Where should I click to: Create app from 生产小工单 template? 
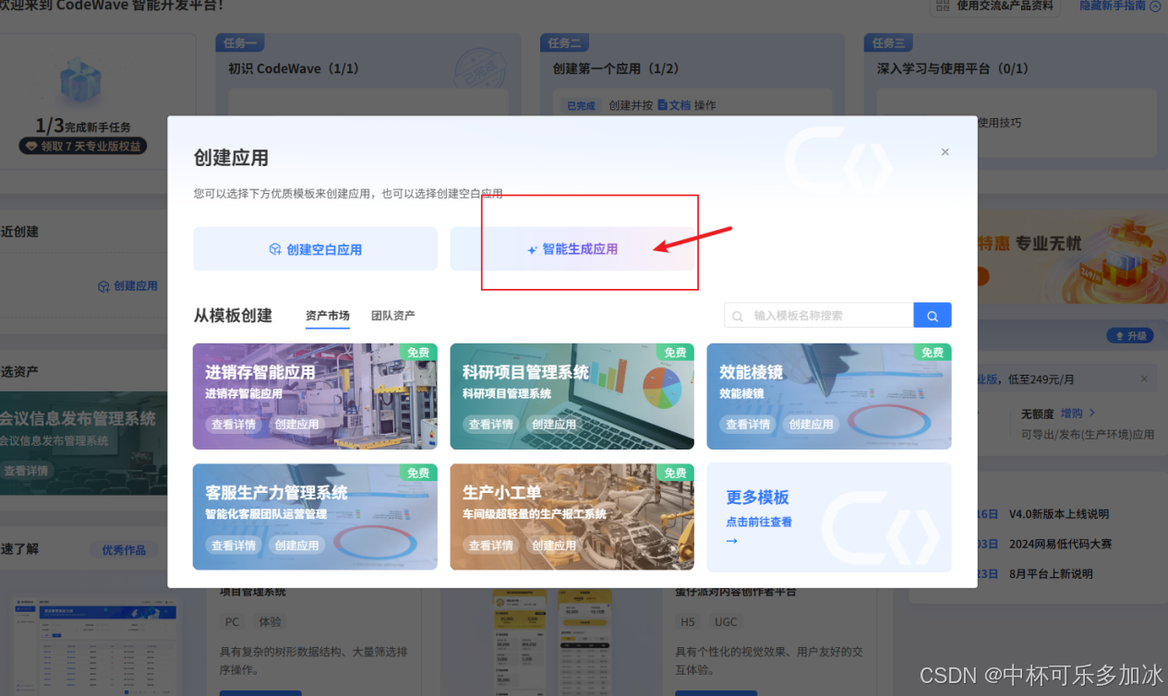tap(554, 546)
